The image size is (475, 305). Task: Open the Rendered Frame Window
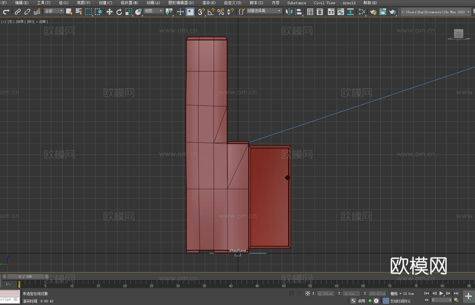pyautogui.click(x=383, y=12)
